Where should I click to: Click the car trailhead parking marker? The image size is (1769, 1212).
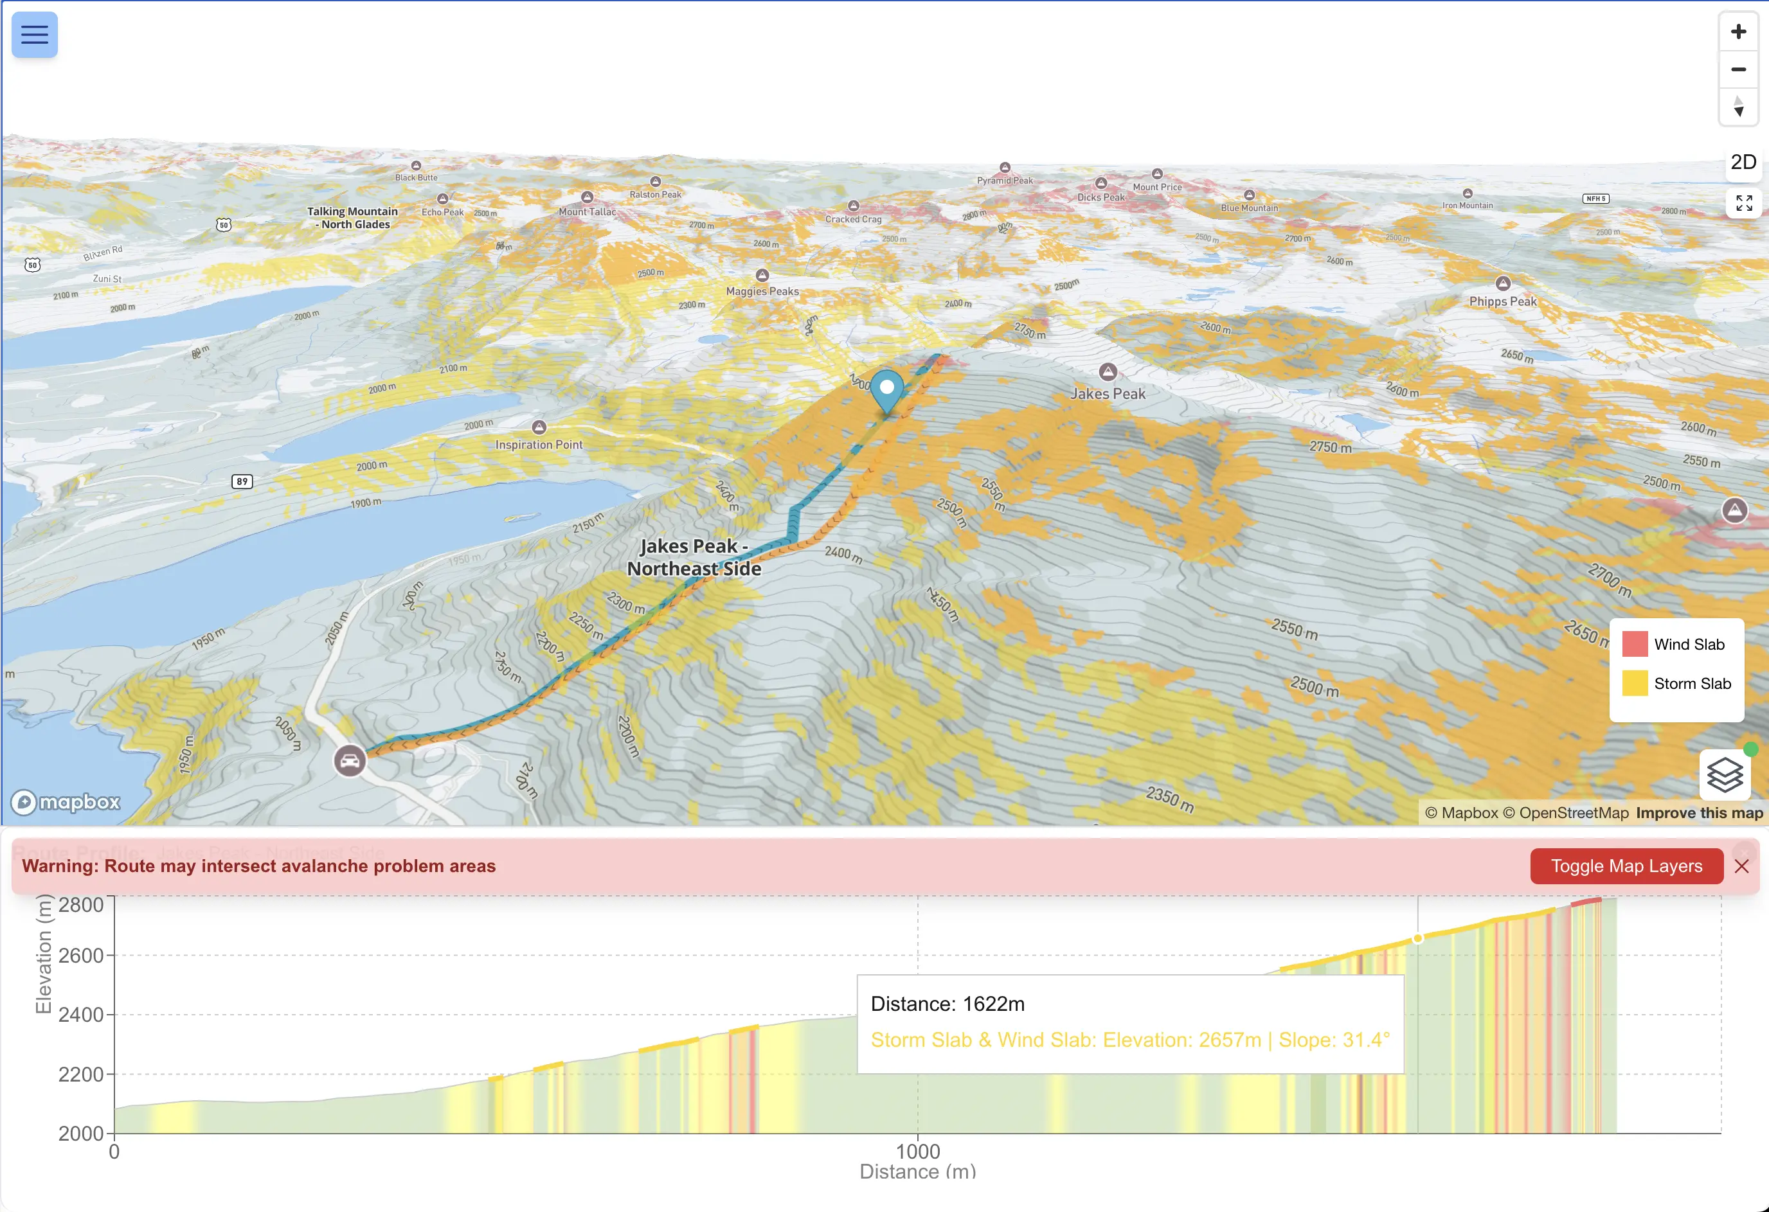pyautogui.click(x=350, y=760)
